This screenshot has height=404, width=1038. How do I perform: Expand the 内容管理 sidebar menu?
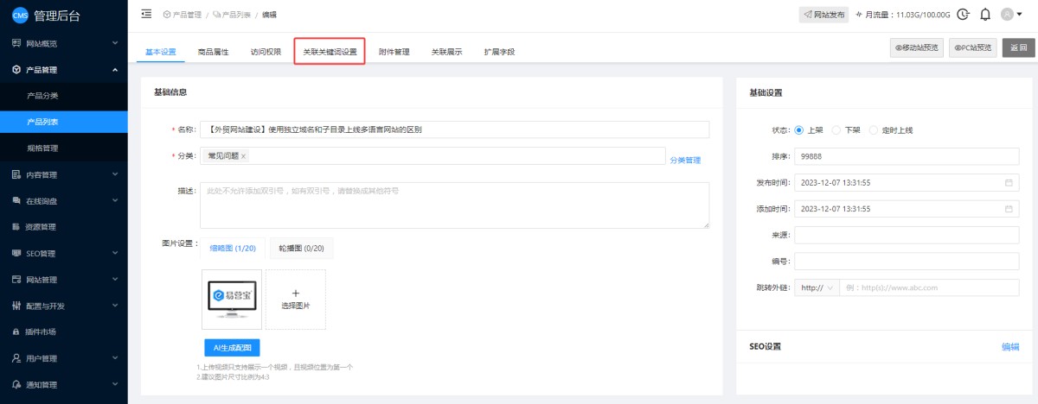[x=63, y=174]
